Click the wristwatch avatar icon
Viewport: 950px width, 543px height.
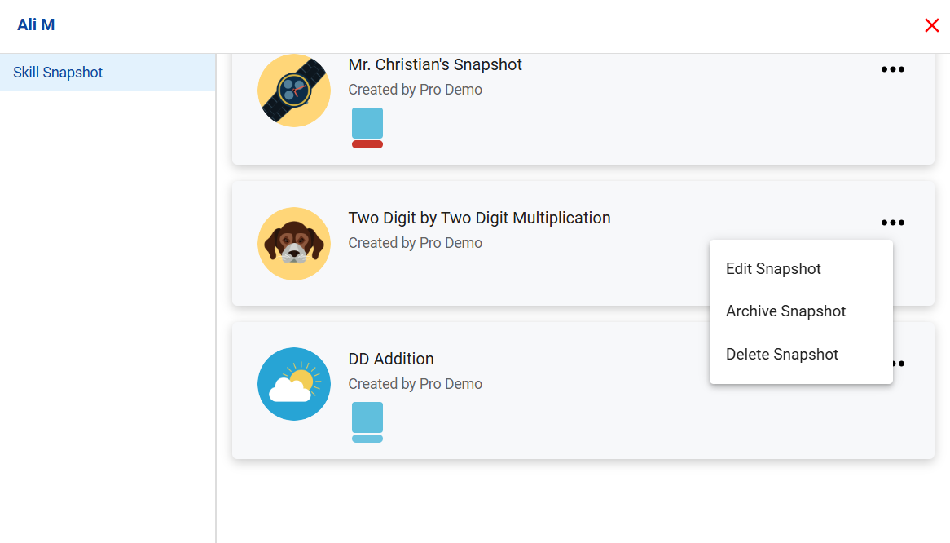click(x=294, y=90)
